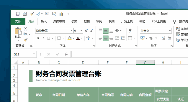Click the formula bar input area

[x=130, y=54]
